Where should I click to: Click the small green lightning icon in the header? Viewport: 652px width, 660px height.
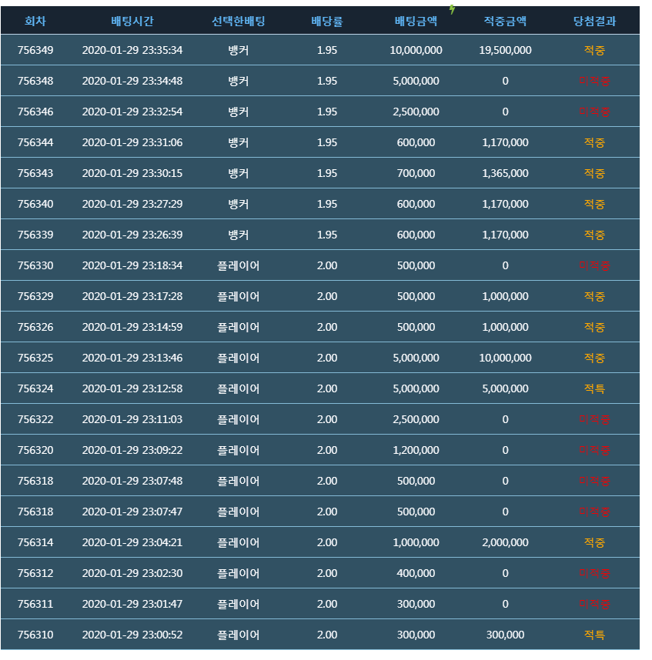tap(453, 10)
